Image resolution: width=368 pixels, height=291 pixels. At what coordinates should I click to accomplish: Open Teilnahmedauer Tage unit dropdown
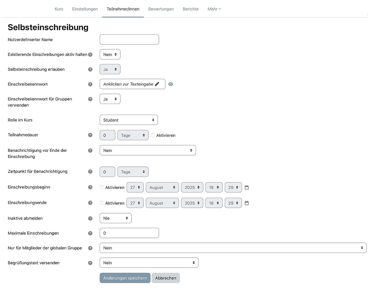click(133, 135)
